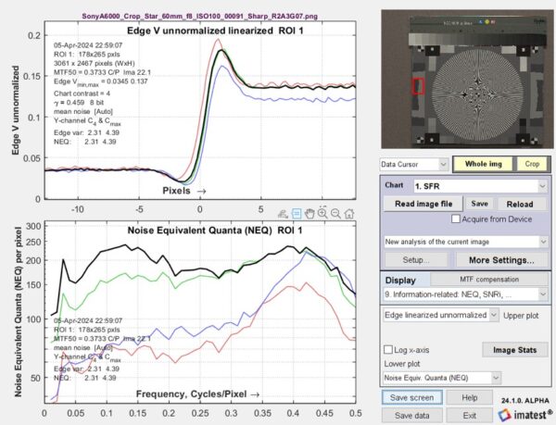Image resolution: width=556 pixels, height=425 pixels.
Task: Click the Save data button
Action: [x=412, y=415]
